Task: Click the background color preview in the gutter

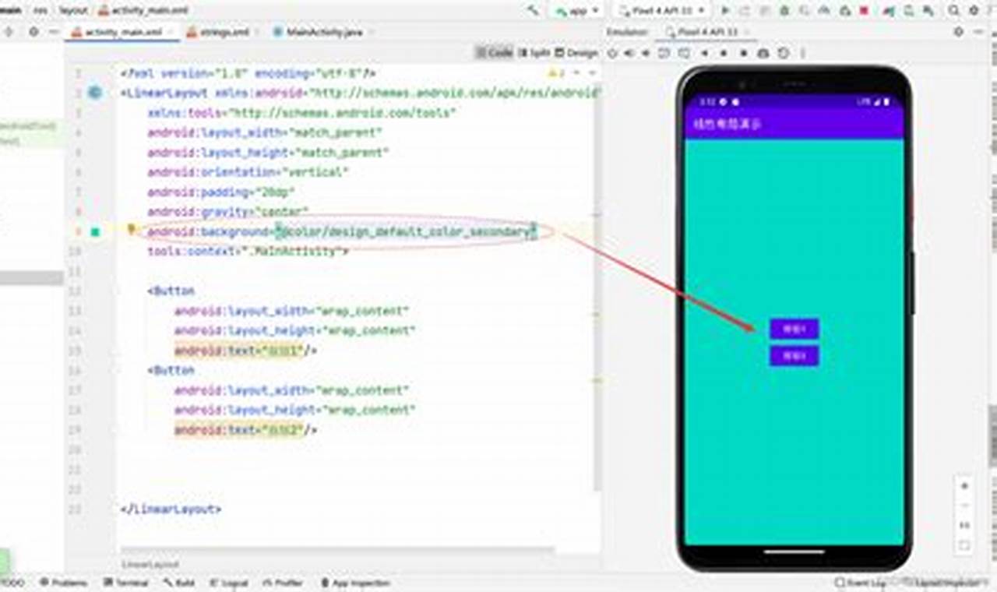Action: click(94, 231)
